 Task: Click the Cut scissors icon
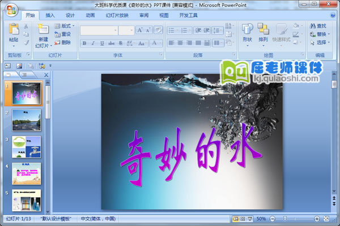pos(26,26)
